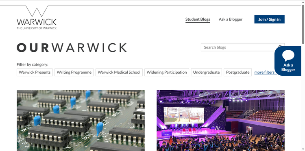305x151 pixels.
Task: Click the OURWARWICK heading title
Action: pyautogui.click(x=72, y=48)
